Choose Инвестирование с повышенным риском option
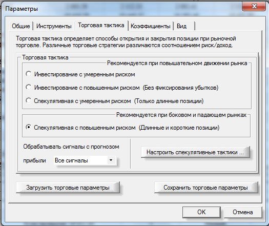Viewport: 269px width, 226px height. click(x=29, y=87)
